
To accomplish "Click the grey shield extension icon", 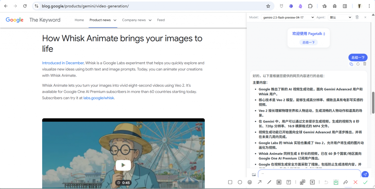I will pos(281,6).
